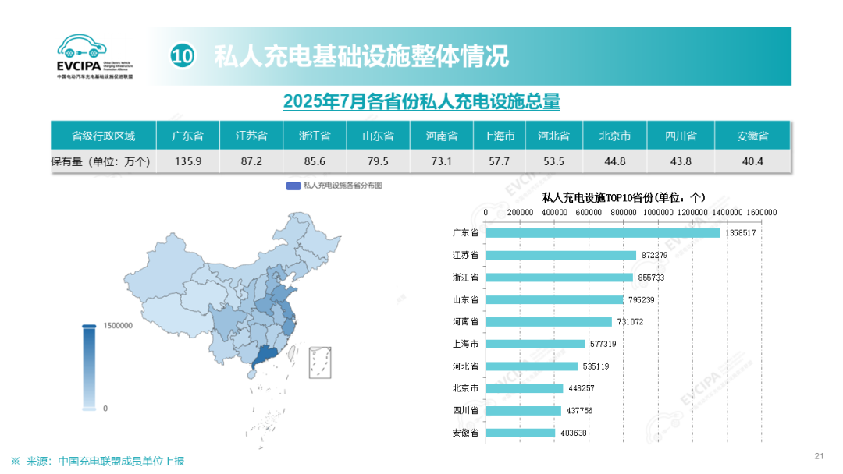Viewport: 843px width, 474px height.
Task: Click the 广东省 bar showing 1358517
Action: pos(602,233)
